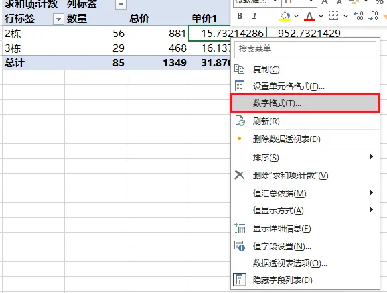
Task: Select the cell with value 56
Action: point(96,34)
